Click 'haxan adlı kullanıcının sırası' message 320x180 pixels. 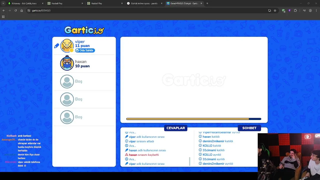pyautogui.click(x=147, y=150)
